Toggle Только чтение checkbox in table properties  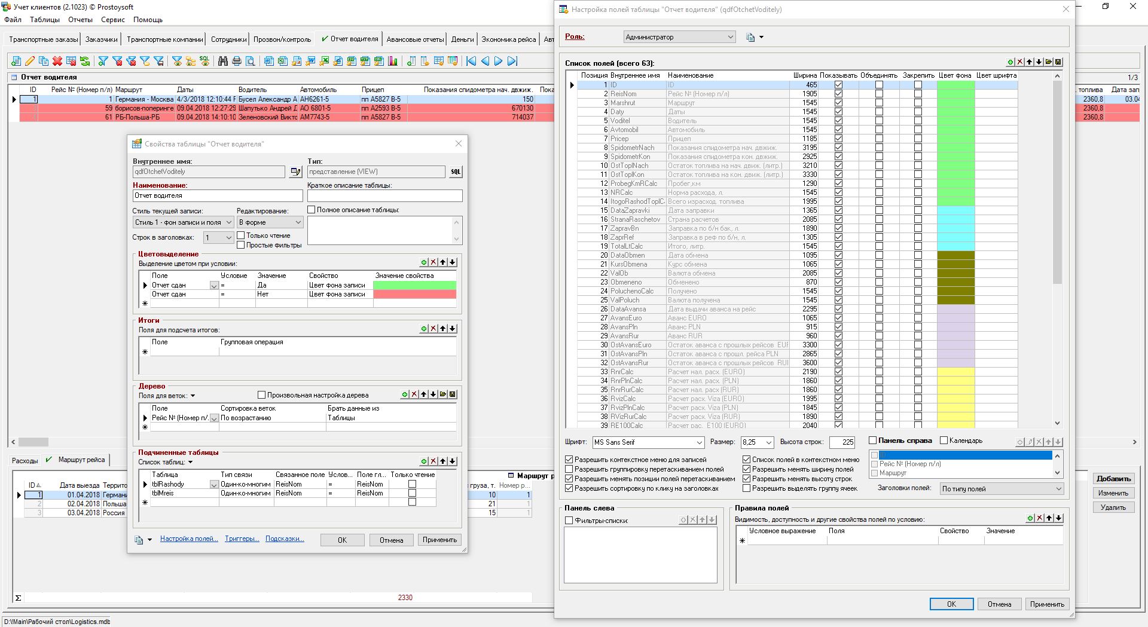click(241, 235)
